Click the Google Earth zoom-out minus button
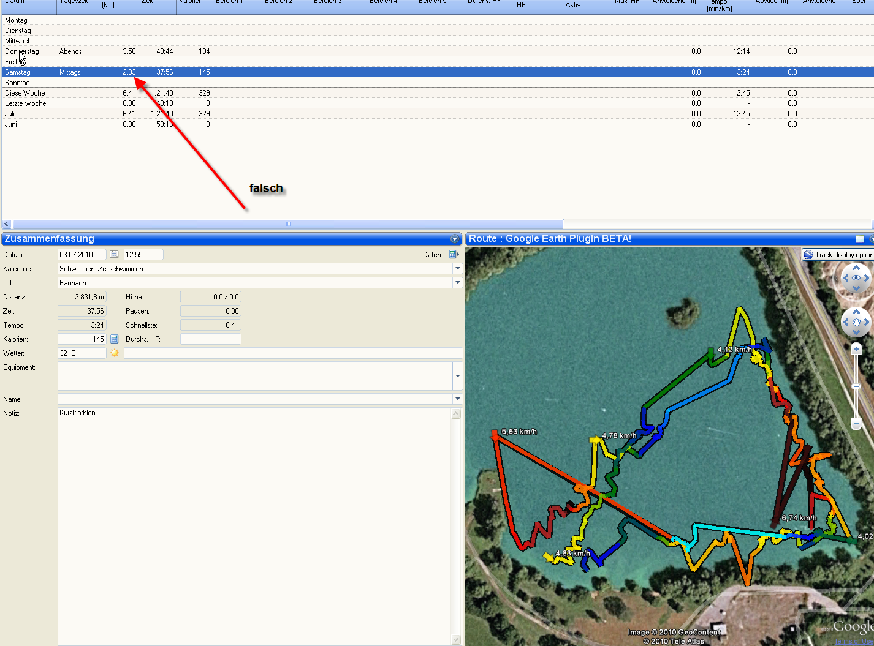The width and height of the screenshot is (874, 646). point(856,424)
